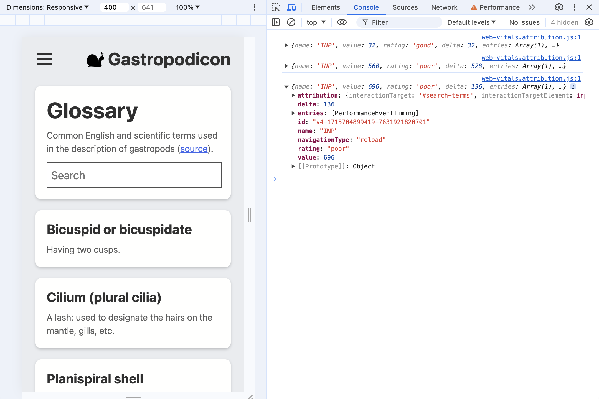The height and width of the screenshot is (399, 599).
Task: Select the Console tab in DevTools
Action: click(366, 7)
